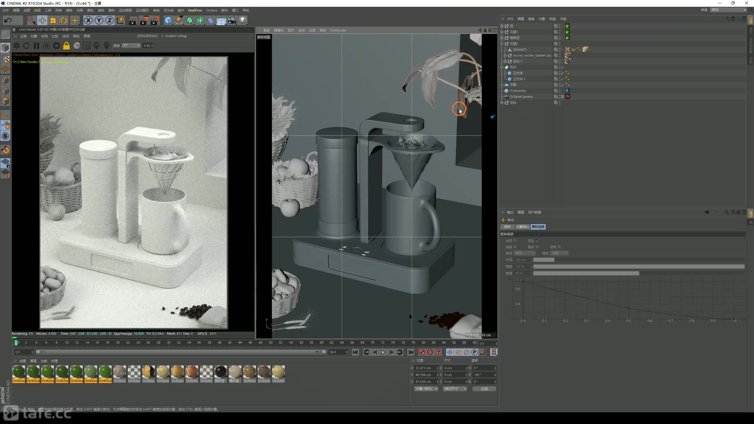Viewport: 754px width, 424px height.
Task: Toggle Y axis lock icon
Action: click(99, 20)
